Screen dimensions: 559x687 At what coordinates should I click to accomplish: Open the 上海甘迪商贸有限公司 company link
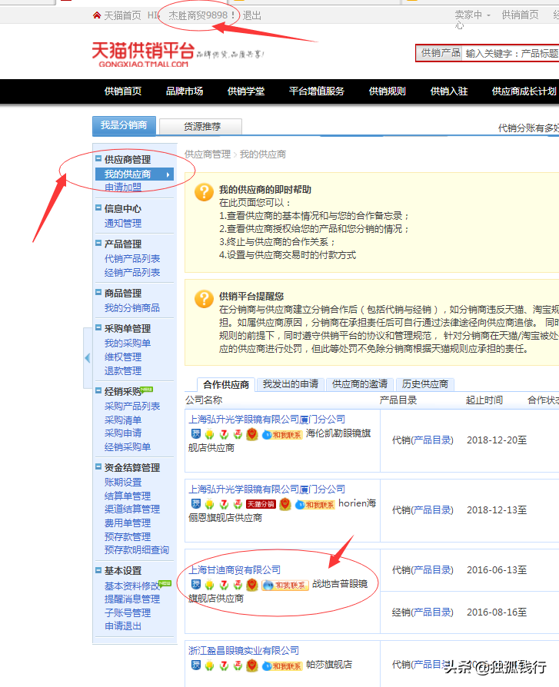[x=235, y=570]
